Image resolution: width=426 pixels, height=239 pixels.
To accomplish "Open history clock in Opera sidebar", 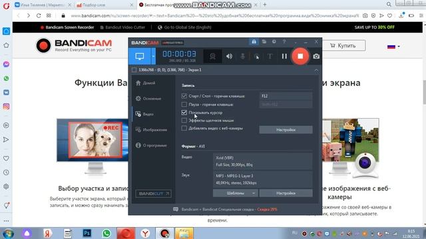I will click(x=6, y=173).
